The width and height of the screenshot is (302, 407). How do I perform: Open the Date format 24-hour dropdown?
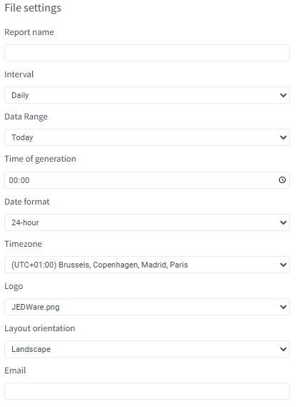[x=147, y=222]
